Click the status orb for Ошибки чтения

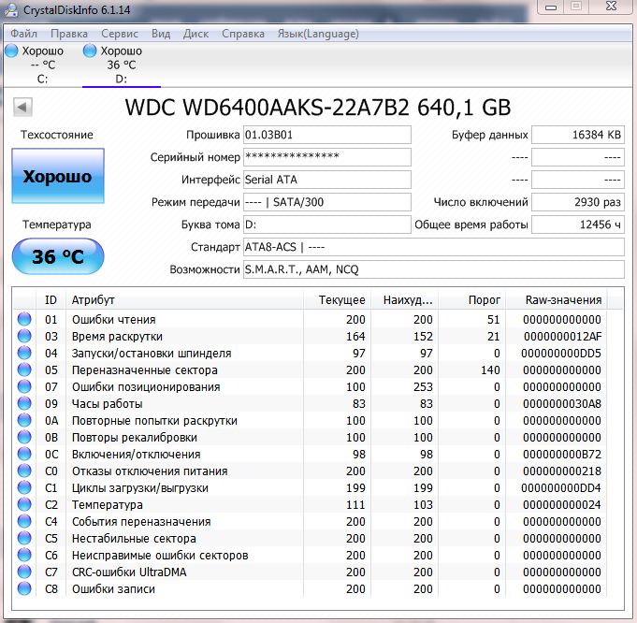click(x=24, y=319)
